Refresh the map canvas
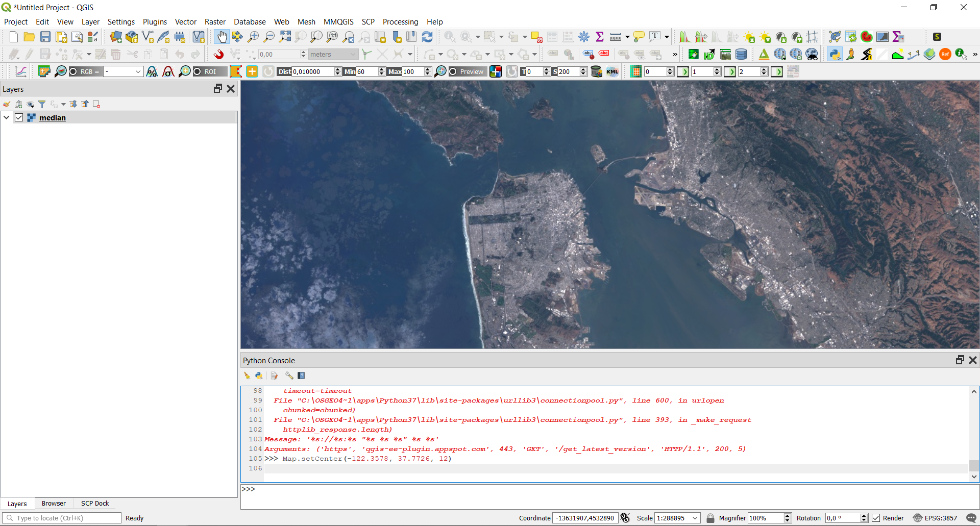This screenshot has height=526, width=980. [x=427, y=37]
